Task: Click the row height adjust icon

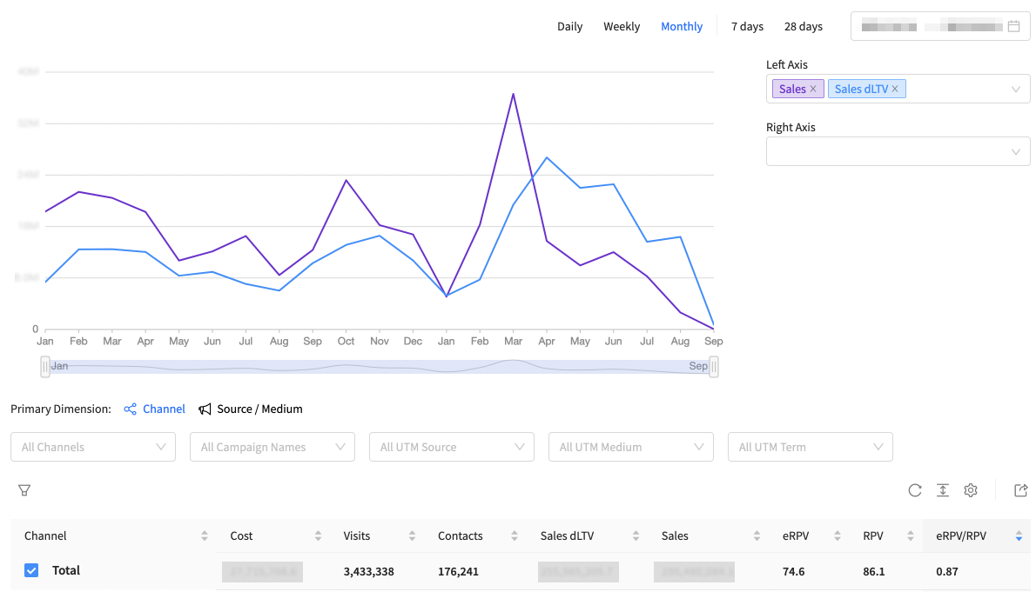Action: [x=943, y=490]
